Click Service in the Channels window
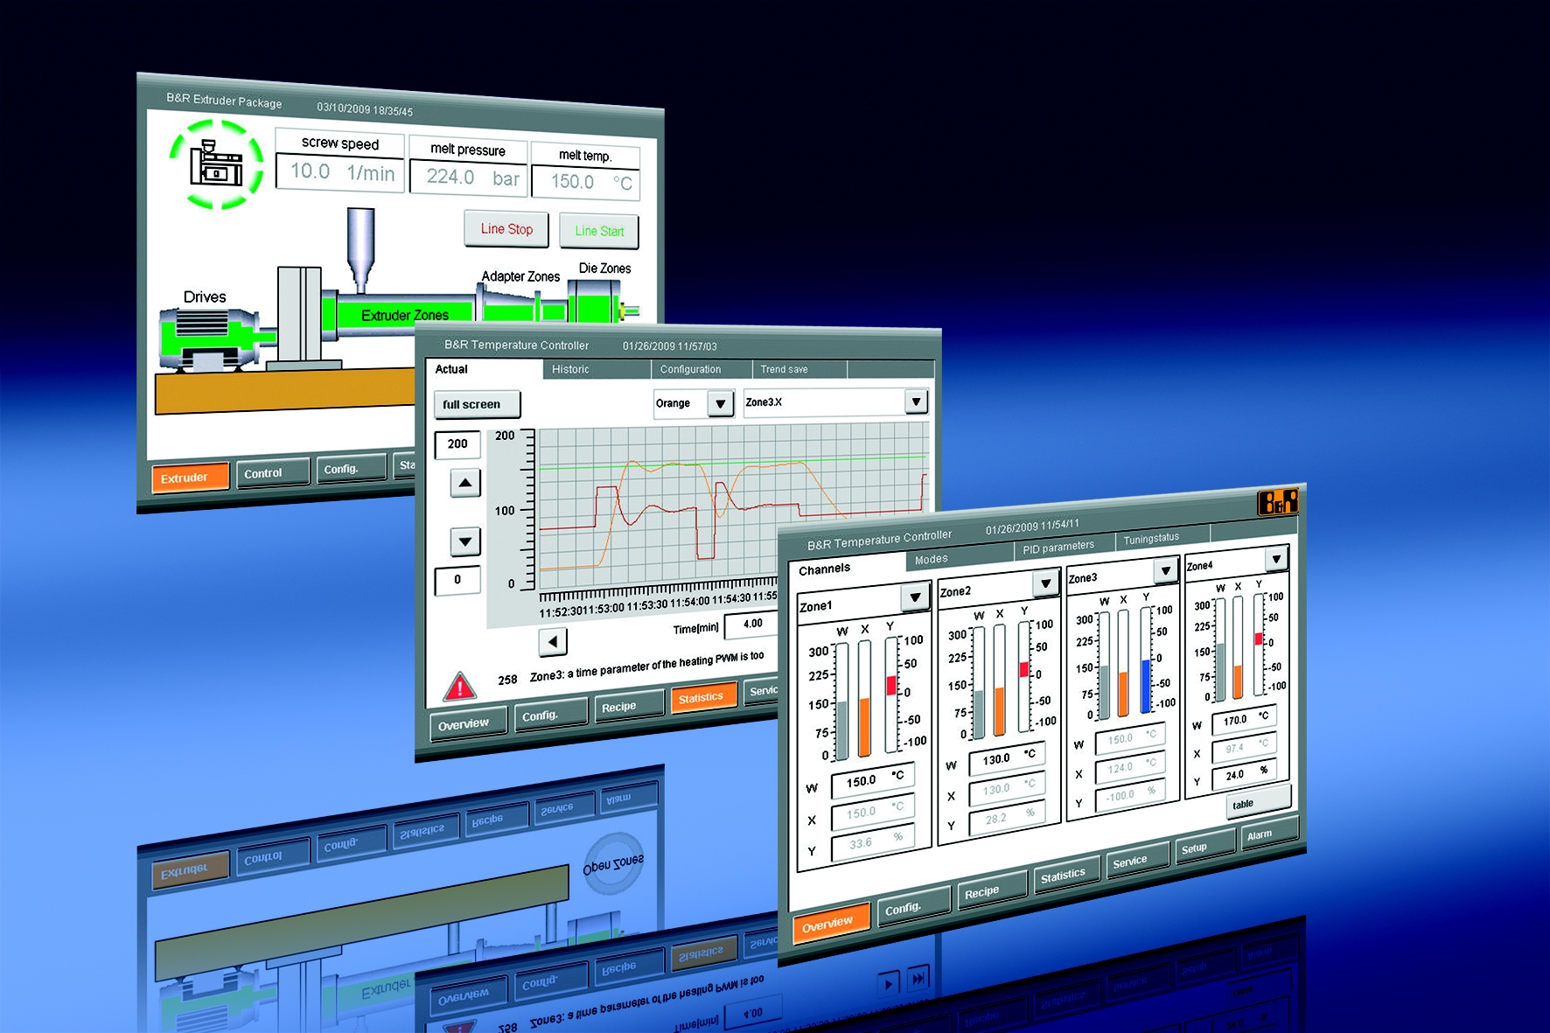 [1136, 861]
